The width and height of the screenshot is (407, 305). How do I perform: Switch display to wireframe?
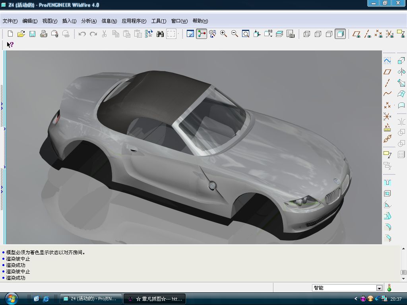tap(307, 34)
